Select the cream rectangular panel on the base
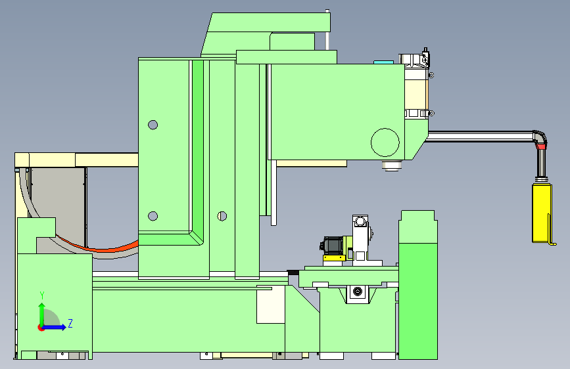 pos(270,305)
